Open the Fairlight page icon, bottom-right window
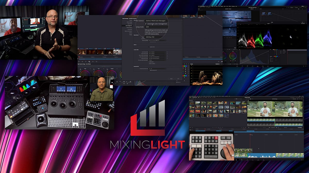Screen dimensions: 309x173 [259, 159]
